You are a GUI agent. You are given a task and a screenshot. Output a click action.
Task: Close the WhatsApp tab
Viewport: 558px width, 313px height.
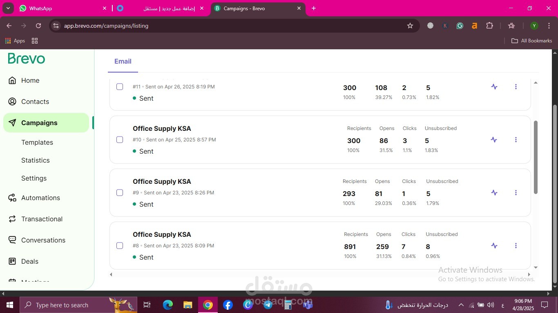[x=105, y=8]
